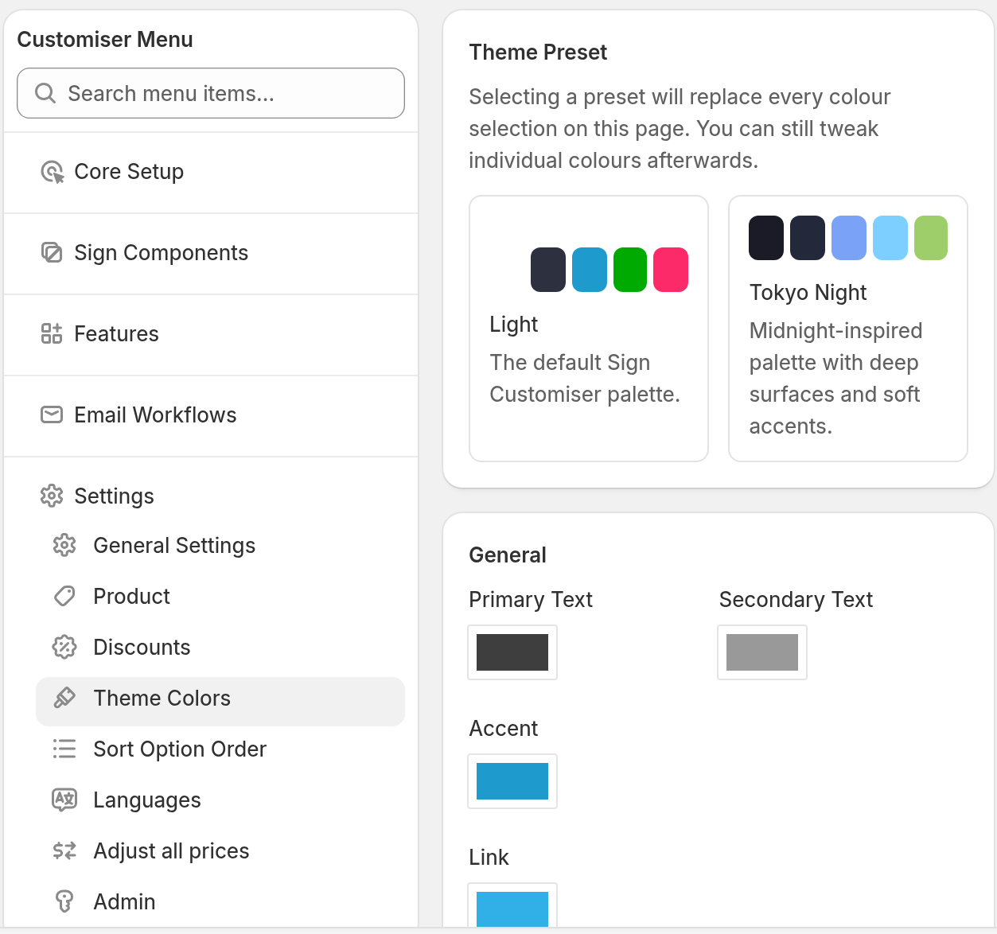Click the green swatch in Light preset
The image size is (997, 934).
tap(630, 270)
